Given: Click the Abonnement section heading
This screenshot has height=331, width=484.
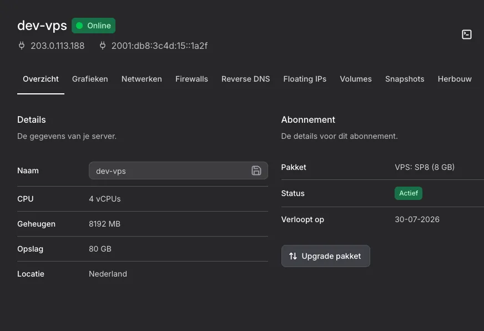Looking at the screenshot, I should [x=308, y=119].
